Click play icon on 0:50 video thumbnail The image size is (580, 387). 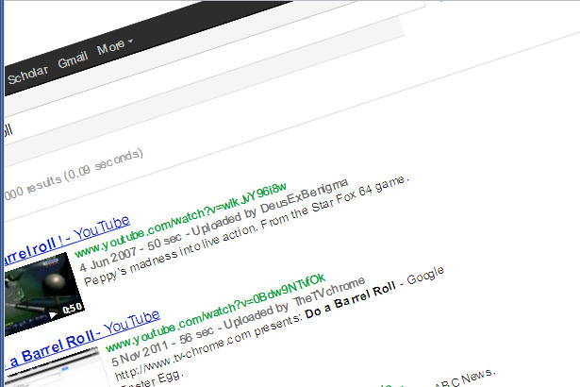click(53, 315)
